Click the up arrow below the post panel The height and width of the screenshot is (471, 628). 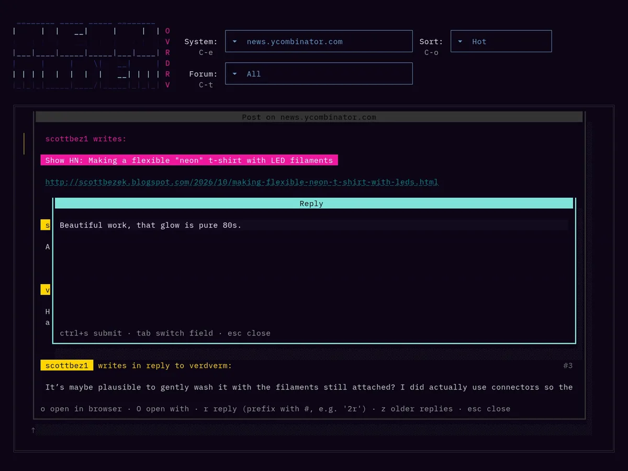[x=33, y=430]
